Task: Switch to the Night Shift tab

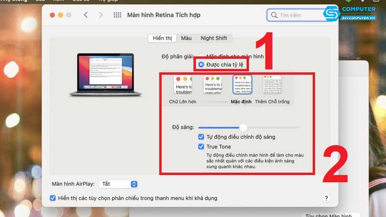Action: point(214,38)
